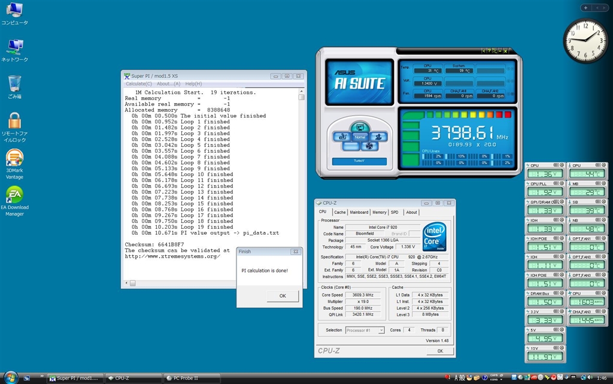Open the Windows Start orb
The width and height of the screenshot is (613, 384).
(11, 377)
